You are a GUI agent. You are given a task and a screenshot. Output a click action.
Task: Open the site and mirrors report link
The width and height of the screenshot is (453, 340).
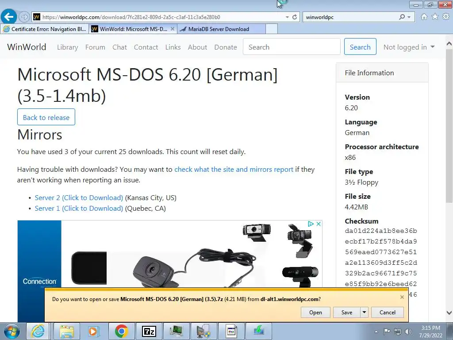[x=234, y=170]
